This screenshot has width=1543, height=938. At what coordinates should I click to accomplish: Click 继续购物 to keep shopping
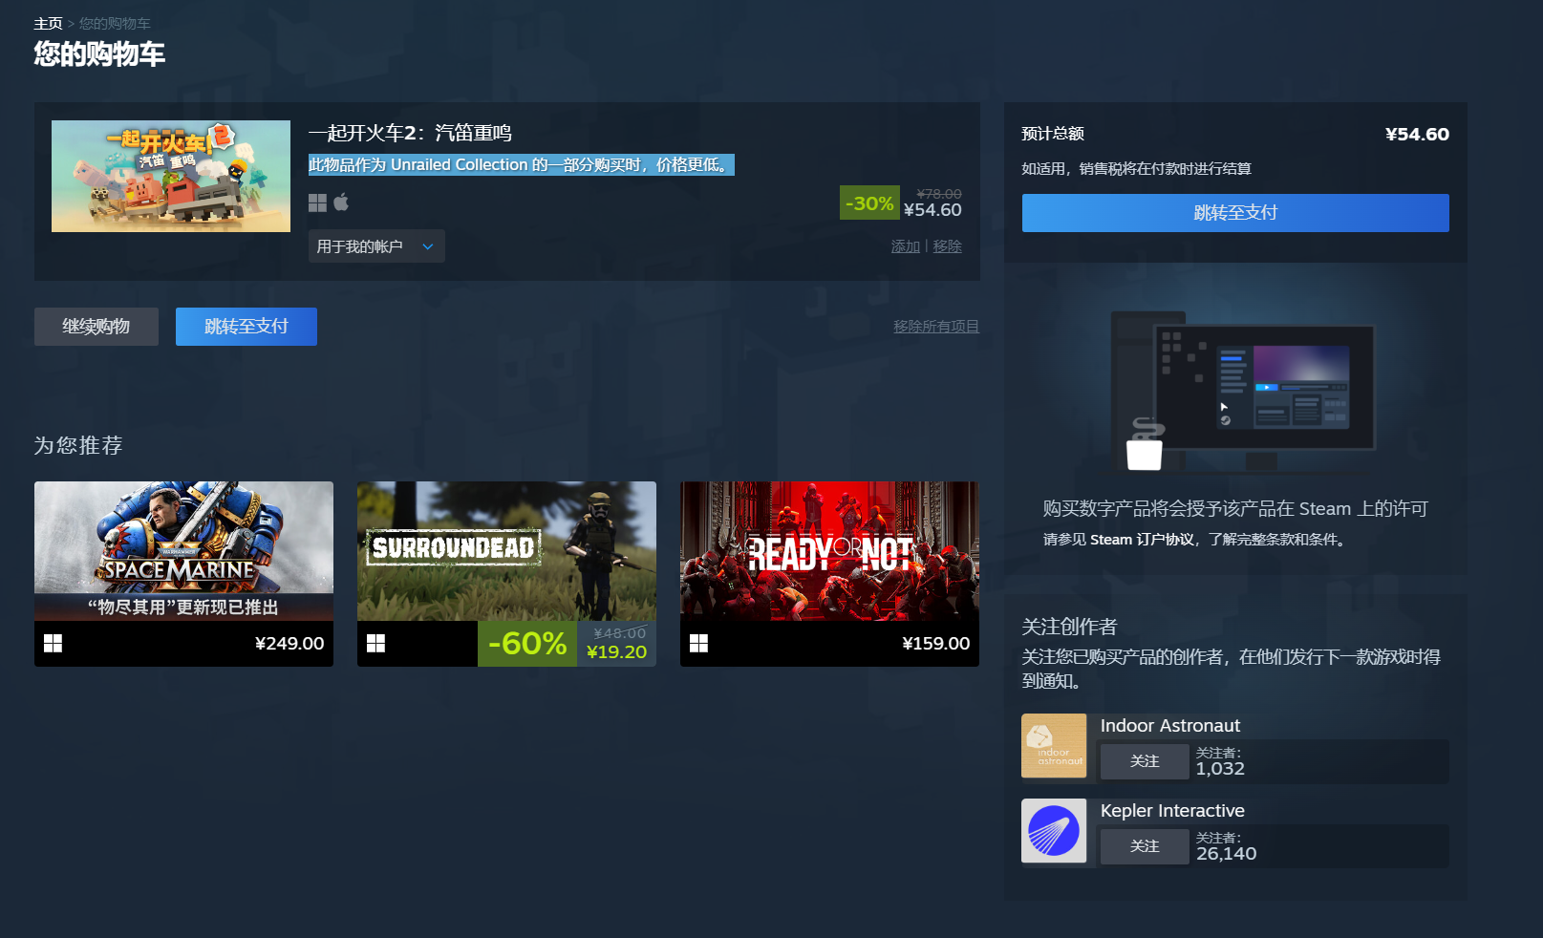coord(96,326)
